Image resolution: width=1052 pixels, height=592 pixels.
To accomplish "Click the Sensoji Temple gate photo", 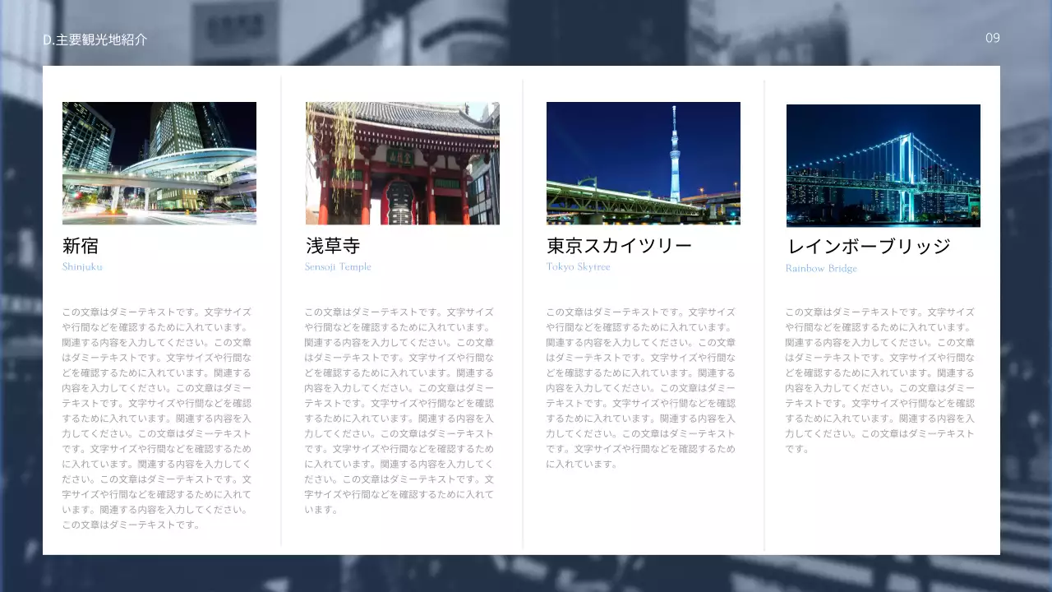I will pyautogui.click(x=402, y=163).
